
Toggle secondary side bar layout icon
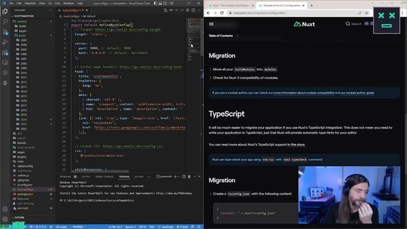point(165,3)
